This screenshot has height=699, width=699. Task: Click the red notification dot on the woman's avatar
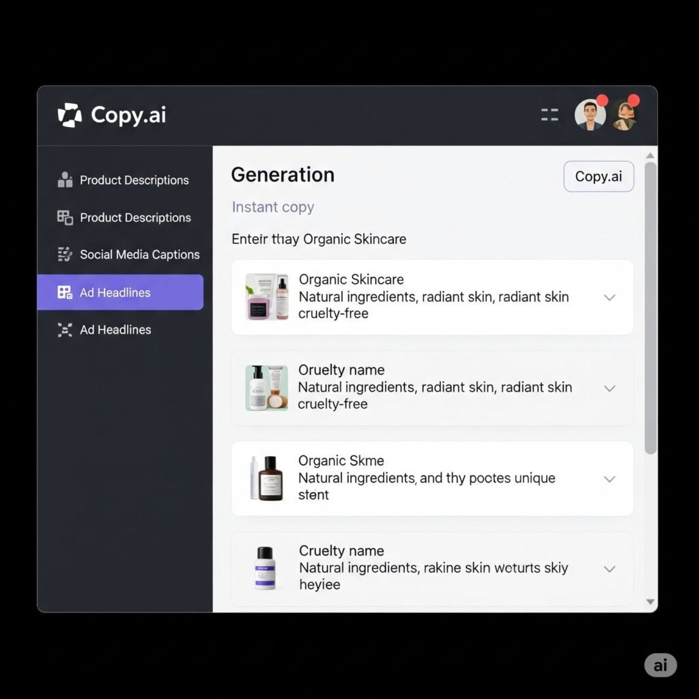coord(633,100)
